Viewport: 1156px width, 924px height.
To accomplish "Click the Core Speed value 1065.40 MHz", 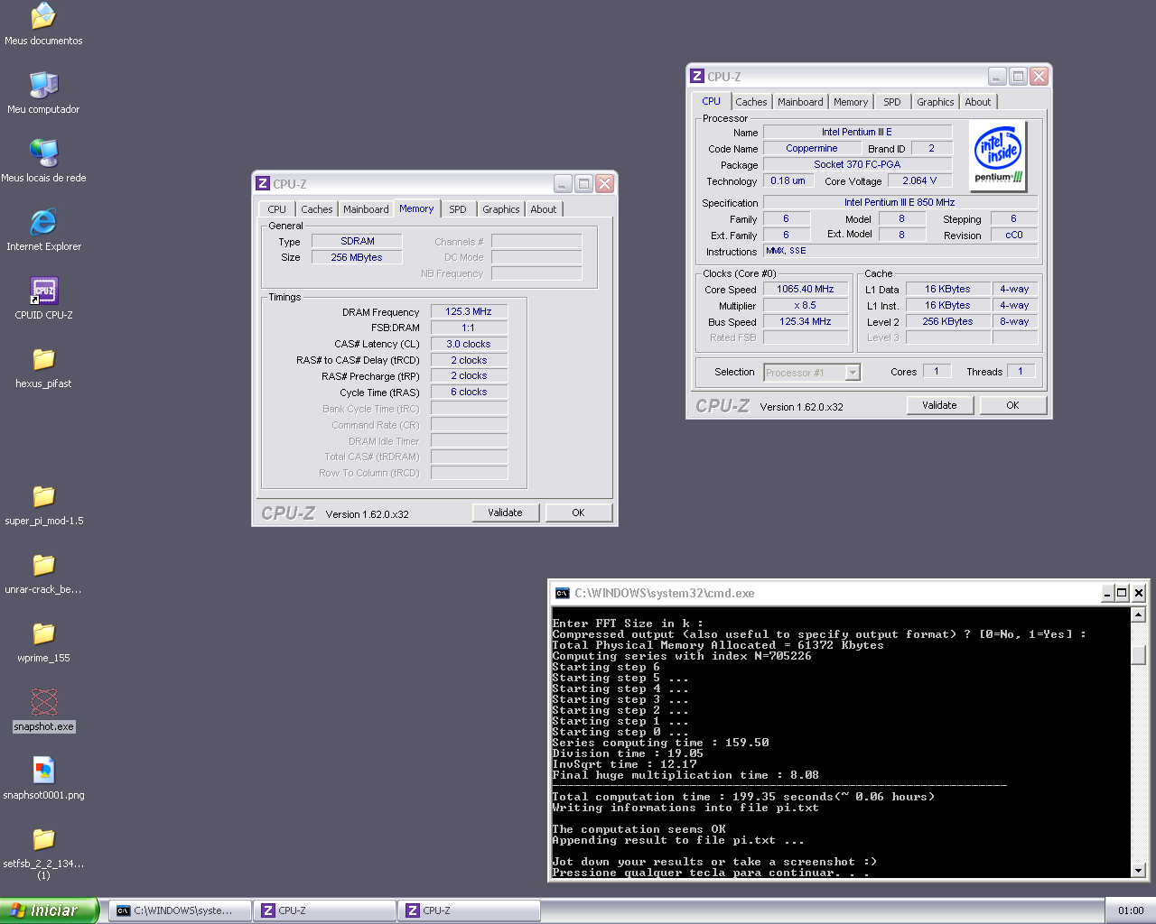I will pos(806,289).
